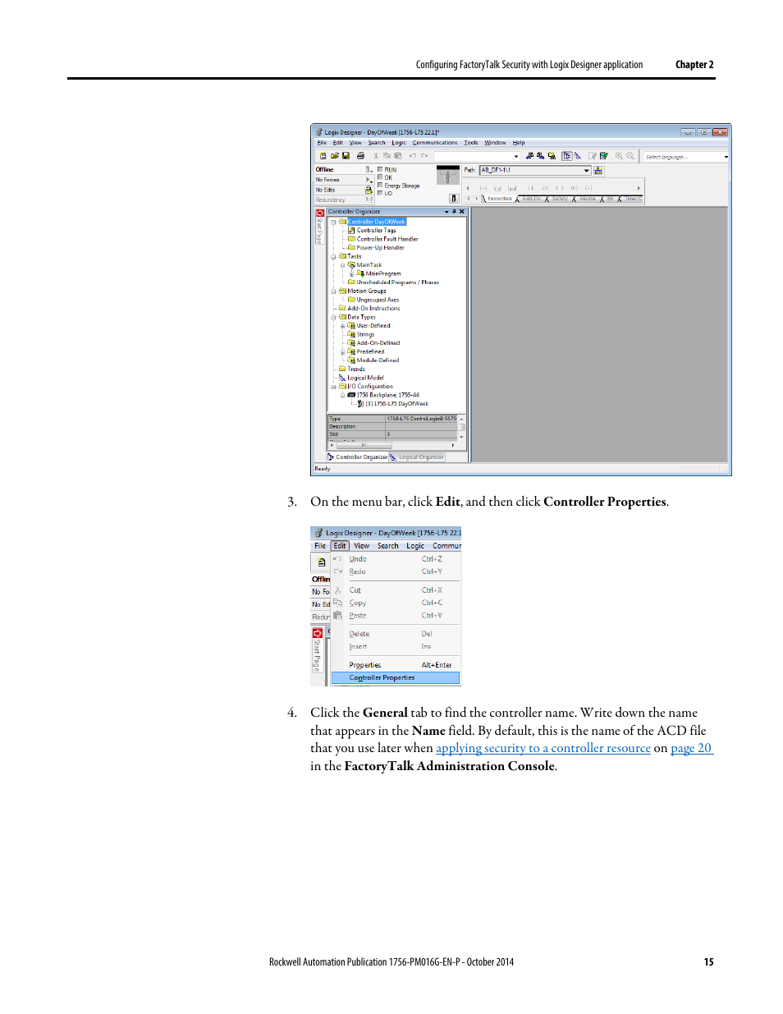Click the Redo arrow icon in upper toolbar
Image resolution: width=783 pixels, height=1014 pixels.
pos(424,155)
